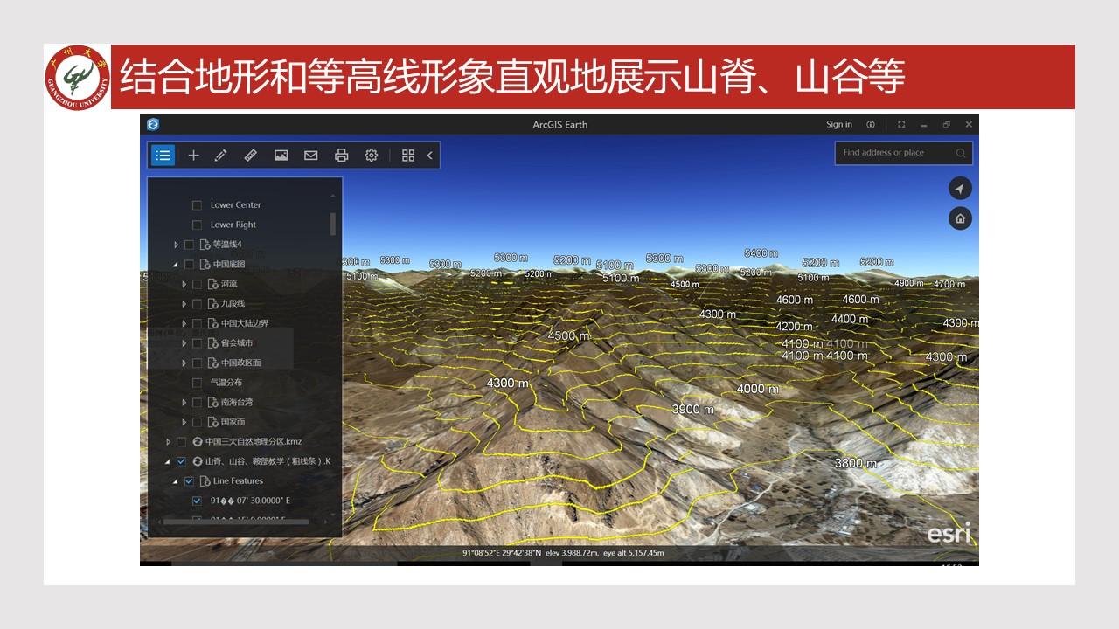Enable the 等温线4 layer checkbox
1119x629 pixels.
[189, 245]
